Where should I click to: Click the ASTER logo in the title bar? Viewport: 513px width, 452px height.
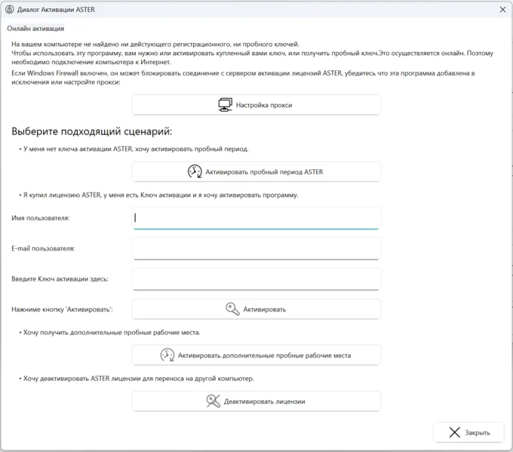coord(10,10)
